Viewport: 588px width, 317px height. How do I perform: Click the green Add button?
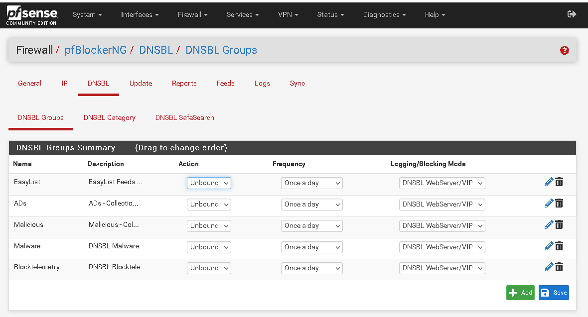click(521, 293)
